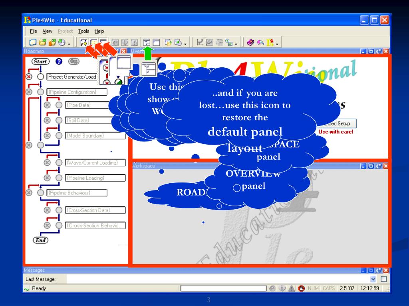Click the help search magnifier icon
Screen dimensions: 409x306
point(260,42)
